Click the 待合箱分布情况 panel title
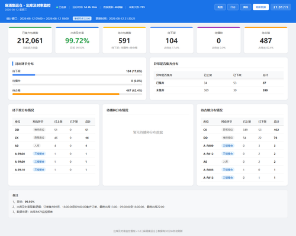Image resolution: width=296 pixels, height=236 pixels. (x=212, y=110)
